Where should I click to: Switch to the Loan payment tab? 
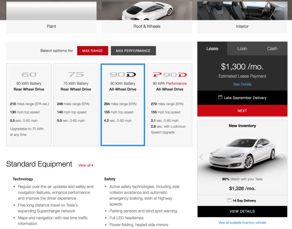[x=242, y=48]
